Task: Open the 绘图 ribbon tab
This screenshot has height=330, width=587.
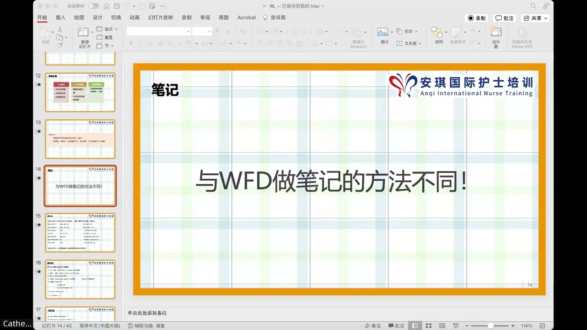Action: click(79, 17)
